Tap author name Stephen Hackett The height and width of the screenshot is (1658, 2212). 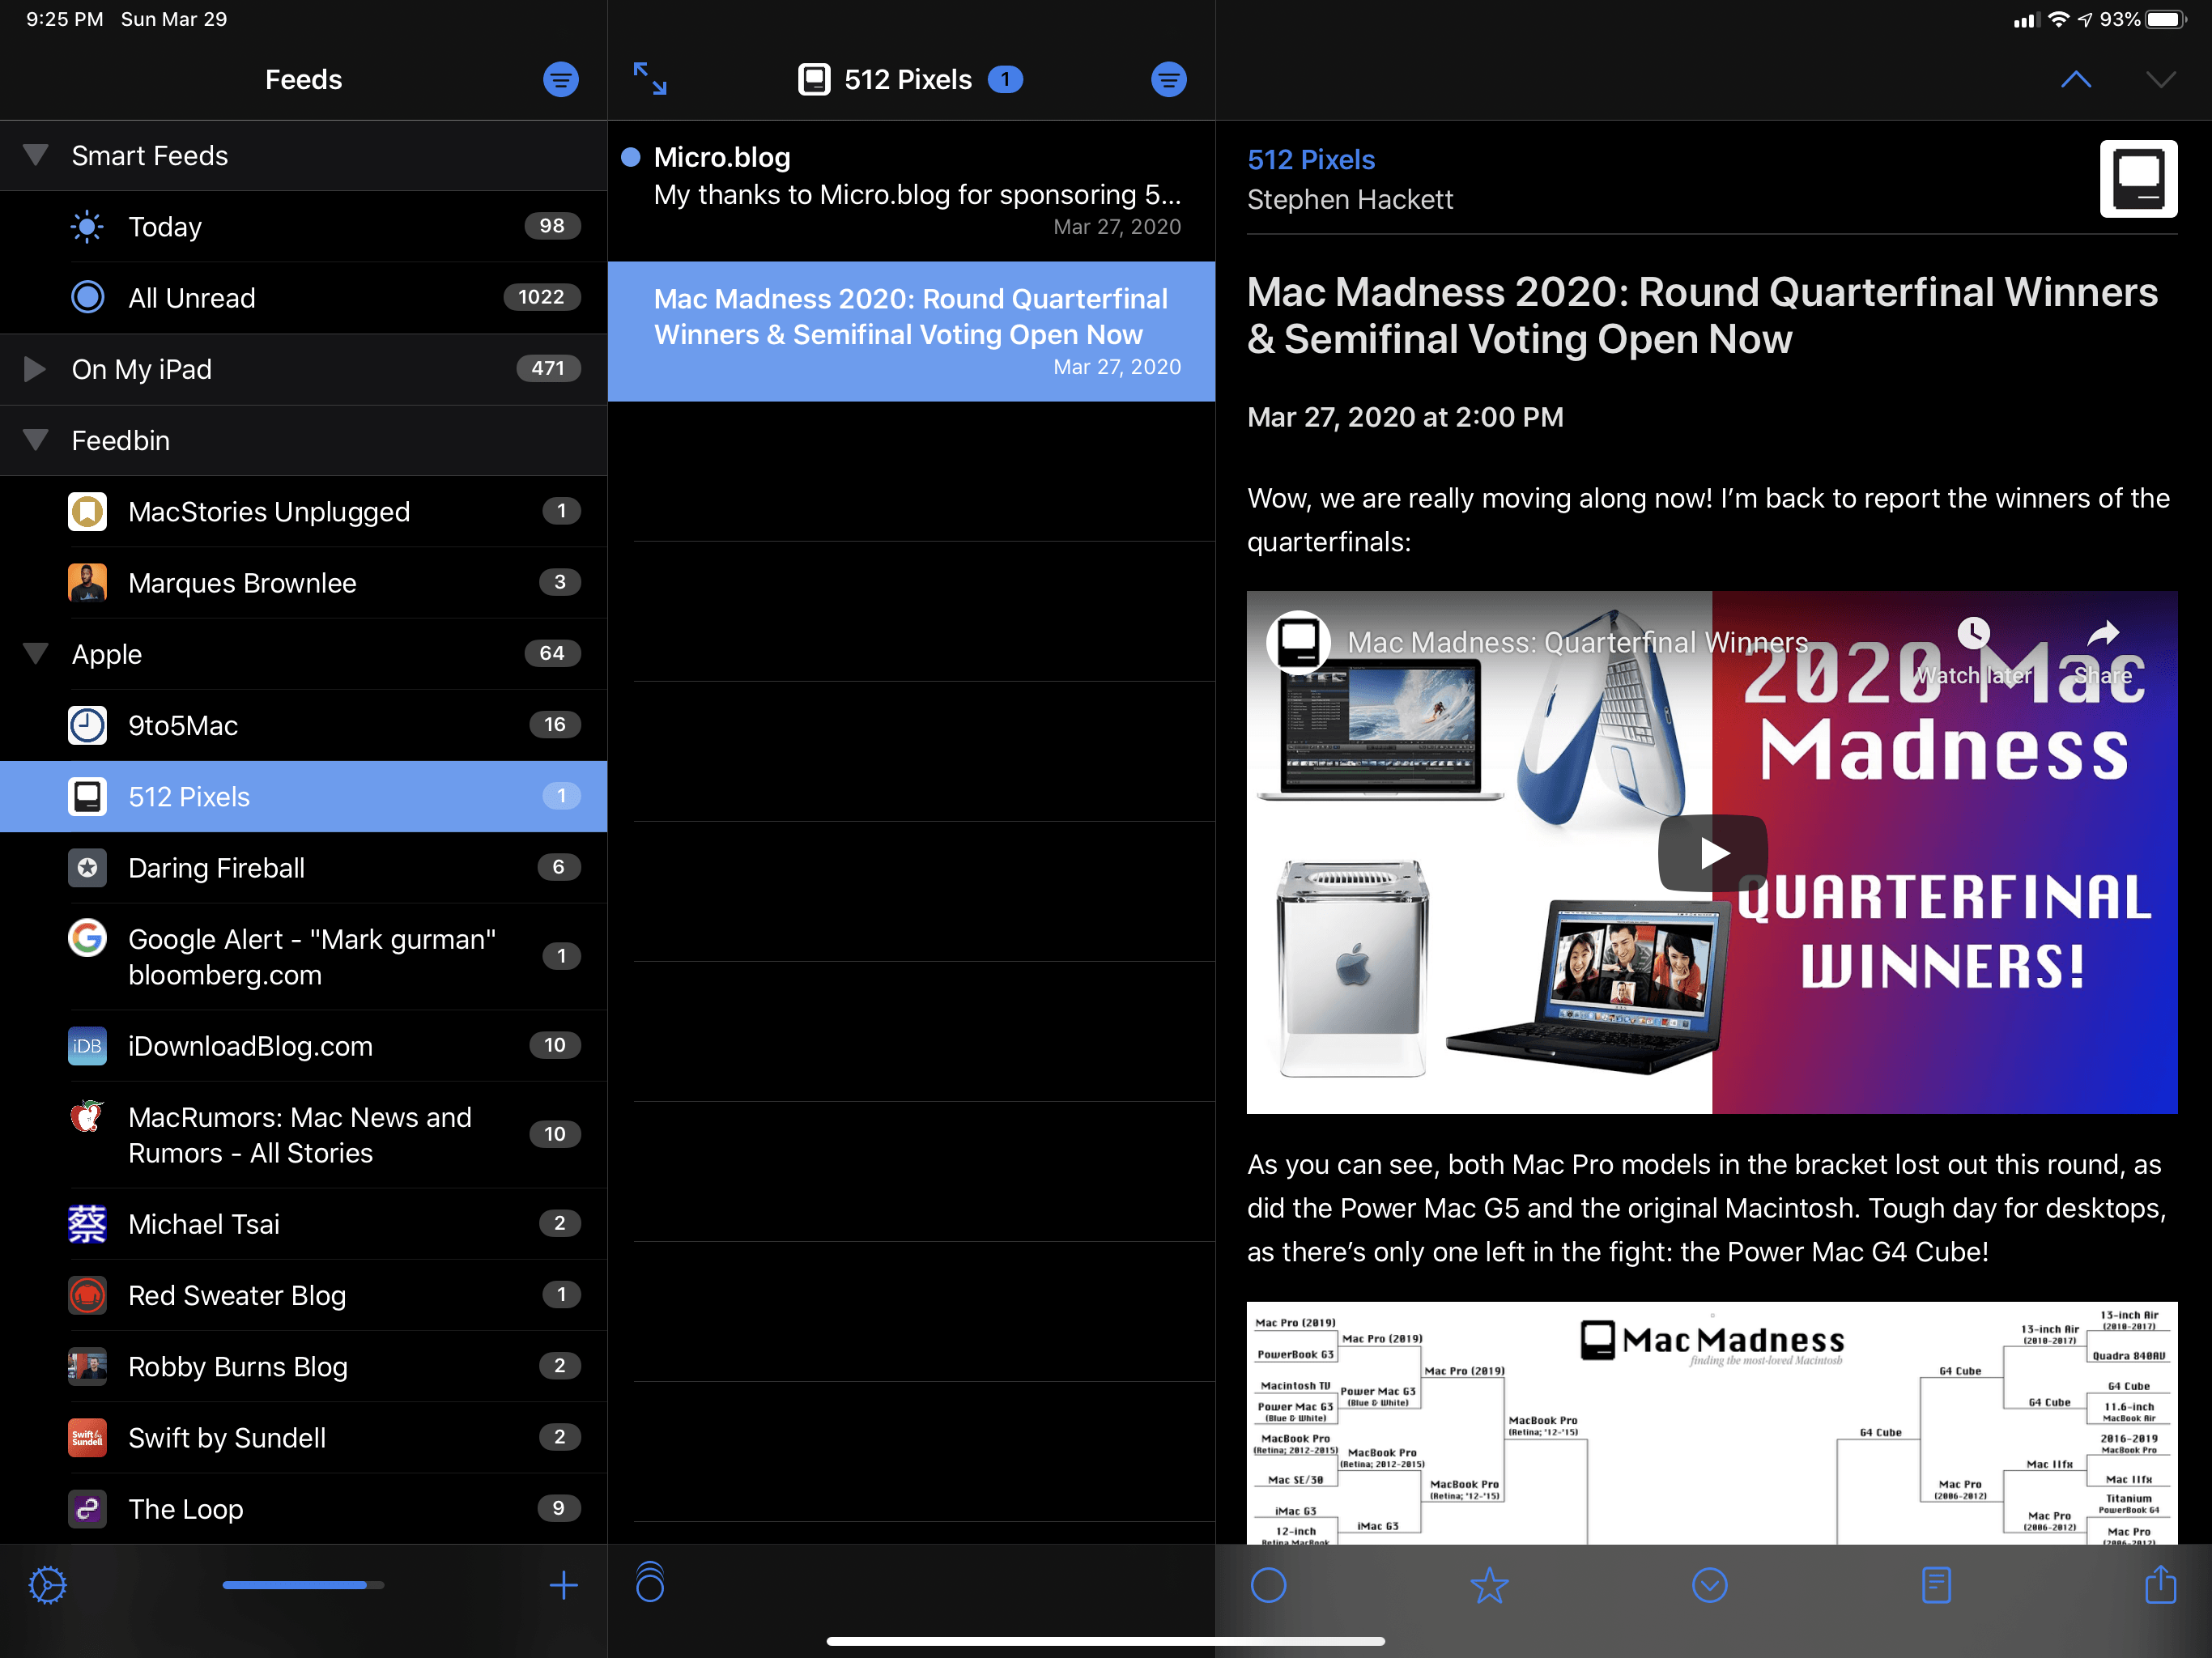pyautogui.click(x=1349, y=199)
